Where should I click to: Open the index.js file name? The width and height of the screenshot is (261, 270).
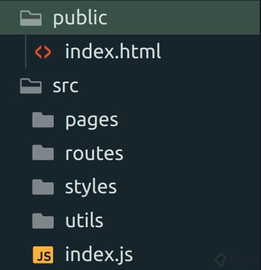click(99, 254)
